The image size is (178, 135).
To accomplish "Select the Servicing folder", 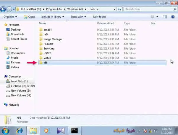I will (49, 49).
